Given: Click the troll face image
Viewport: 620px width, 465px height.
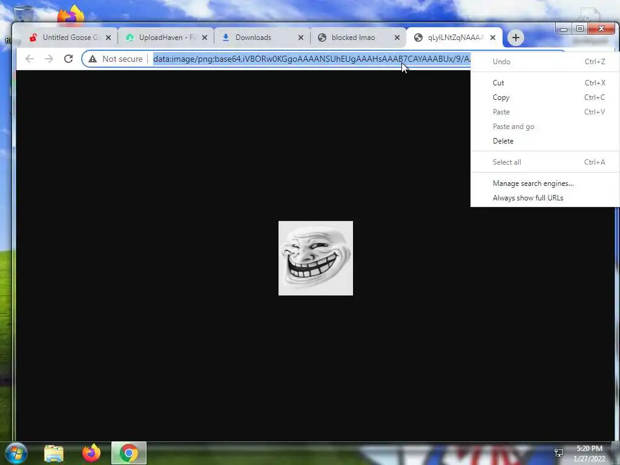Looking at the screenshot, I should point(315,258).
